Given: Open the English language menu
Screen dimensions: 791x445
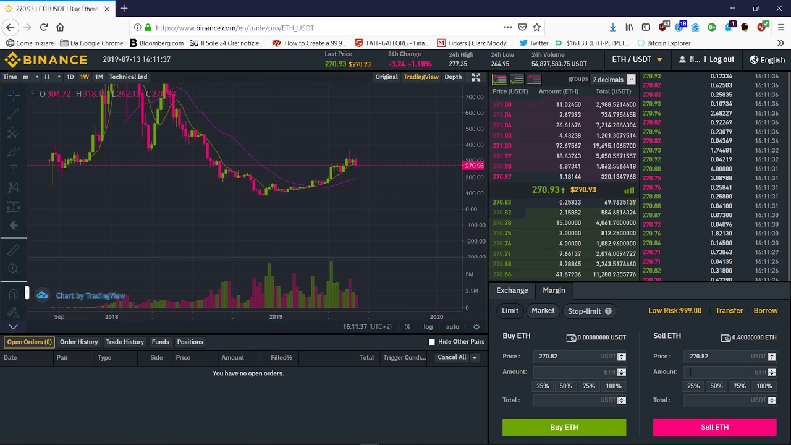Looking at the screenshot, I should click(x=768, y=60).
